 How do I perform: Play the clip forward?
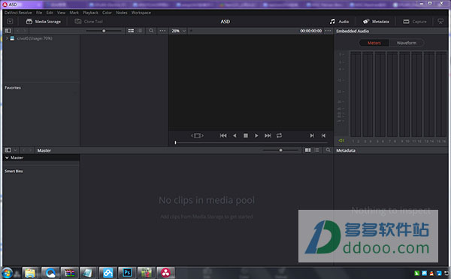coord(256,135)
